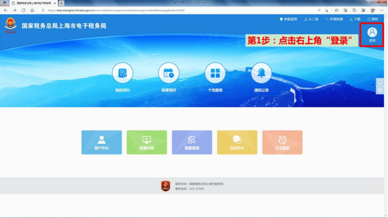388x218 pixels.
Task: Open a new browser tab
Action: (x=61, y=3)
